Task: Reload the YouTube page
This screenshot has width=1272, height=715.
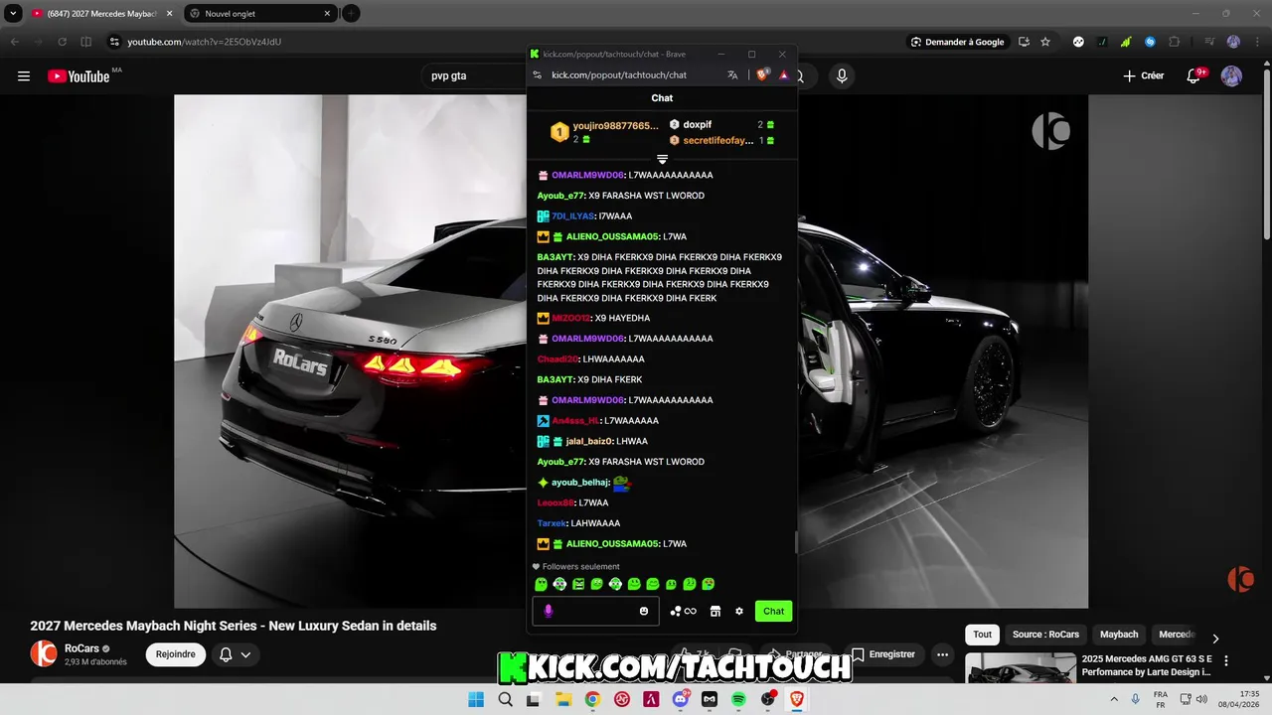Action: [x=62, y=42]
